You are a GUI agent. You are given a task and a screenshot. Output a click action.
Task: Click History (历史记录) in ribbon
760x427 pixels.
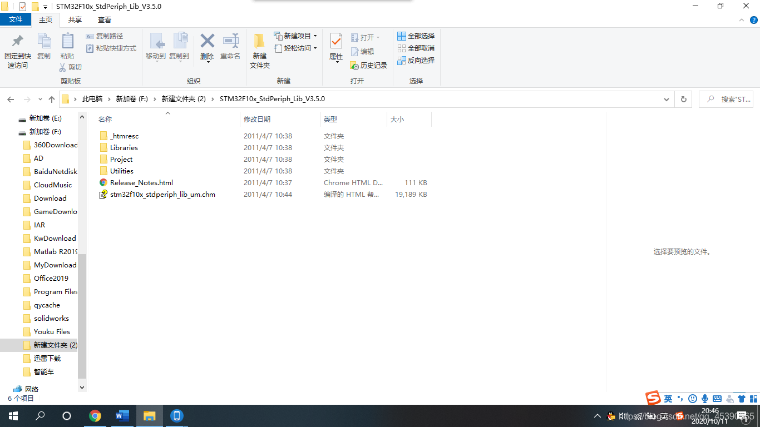368,66
